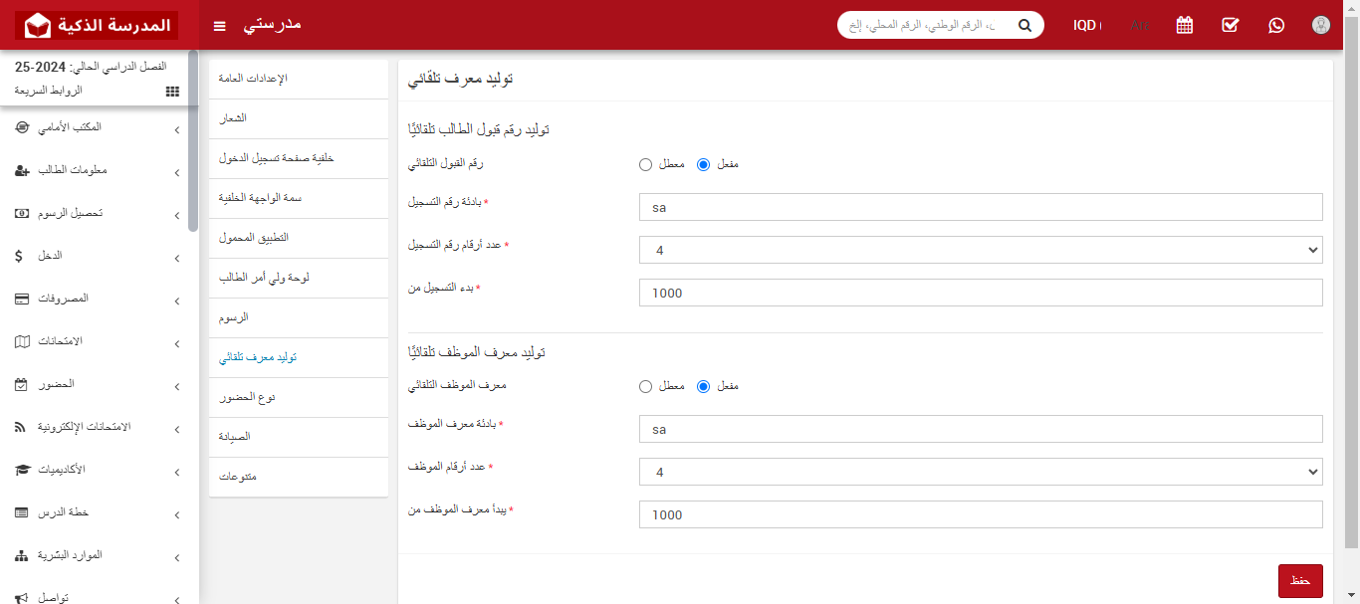Disable automatic admission number via معطل radio
Screen dimensions: 1360x604
pos(645,164)
